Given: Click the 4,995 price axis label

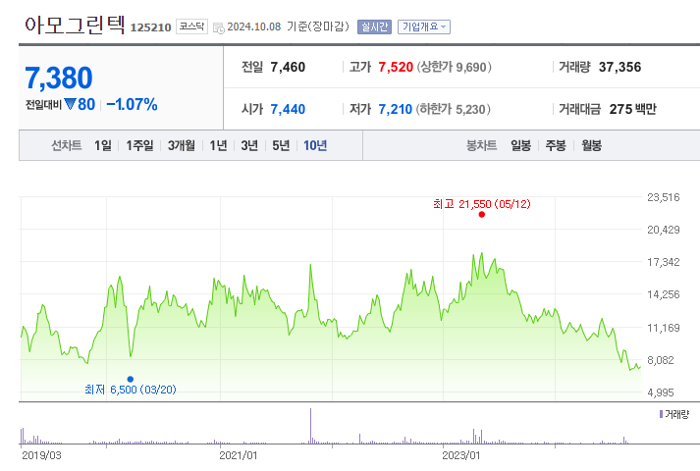Looking at the screenshot, I should (661, 392).
